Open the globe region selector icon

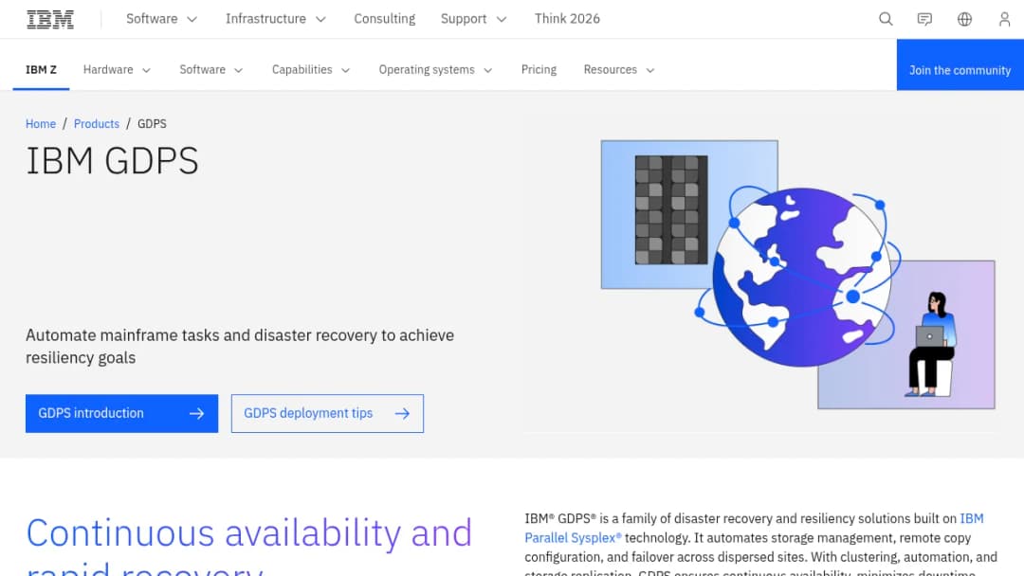pyautogui.click(x=964, y=19)
